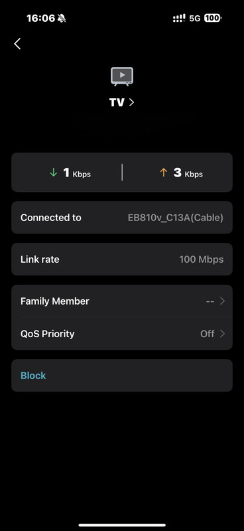Viewport: 244px width, 531px height.
Task: Tap the chevron on Family Member row
Action: pyautogui.click(x=222, y=301)
